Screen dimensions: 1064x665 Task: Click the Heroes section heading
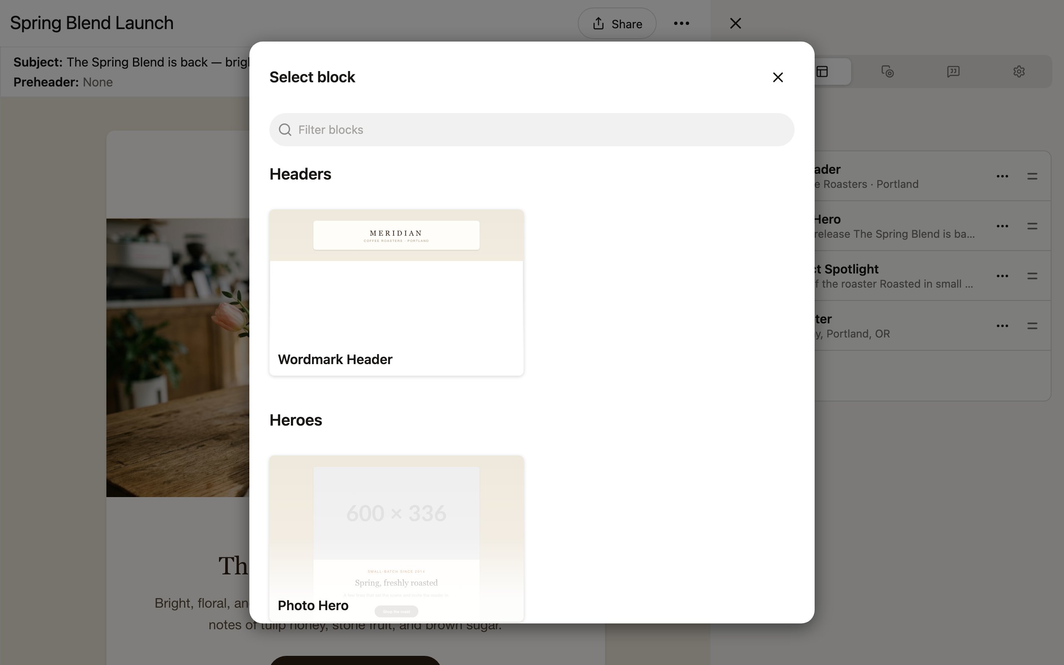296,420
